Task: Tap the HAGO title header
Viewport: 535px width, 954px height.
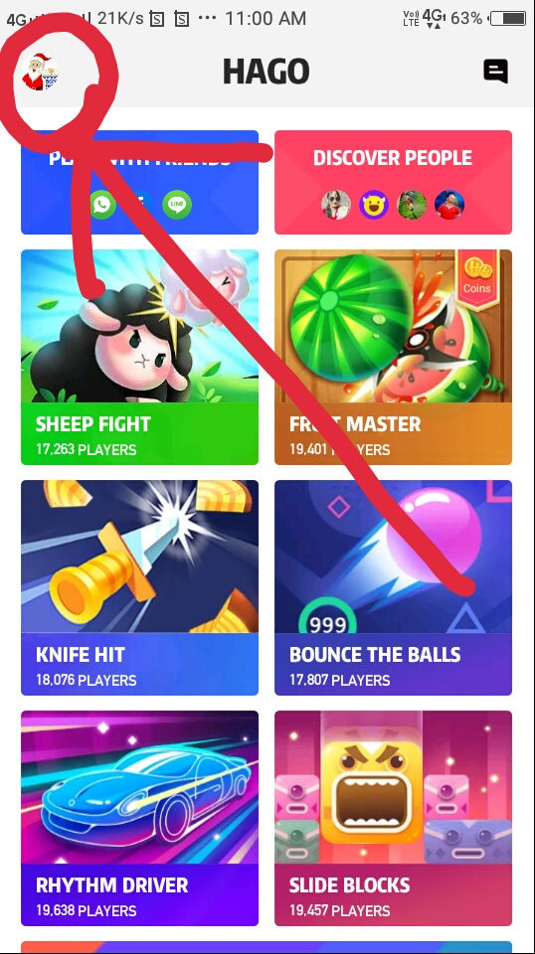Action: click(266, 72)
